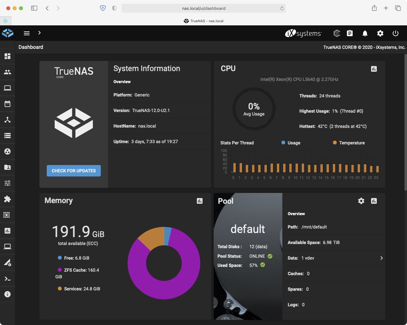The width and height of the screenshot is (407, 325).
Task: Open the Settings gear in header
Action: (x=380, y=33)
